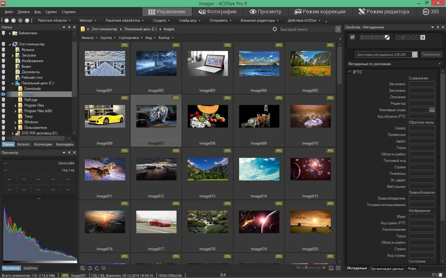Viewport: 446px width, 278px height.
Task: Apply the blue color label
Action: pyautogui.click(x=413, y=37)
